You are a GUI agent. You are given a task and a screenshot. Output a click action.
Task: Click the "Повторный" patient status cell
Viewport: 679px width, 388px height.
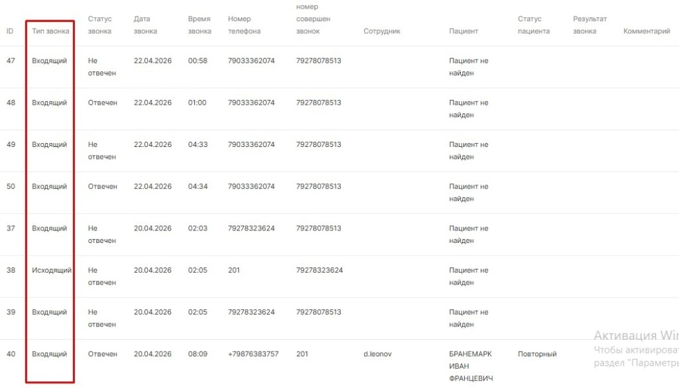[x=537, y=354]
